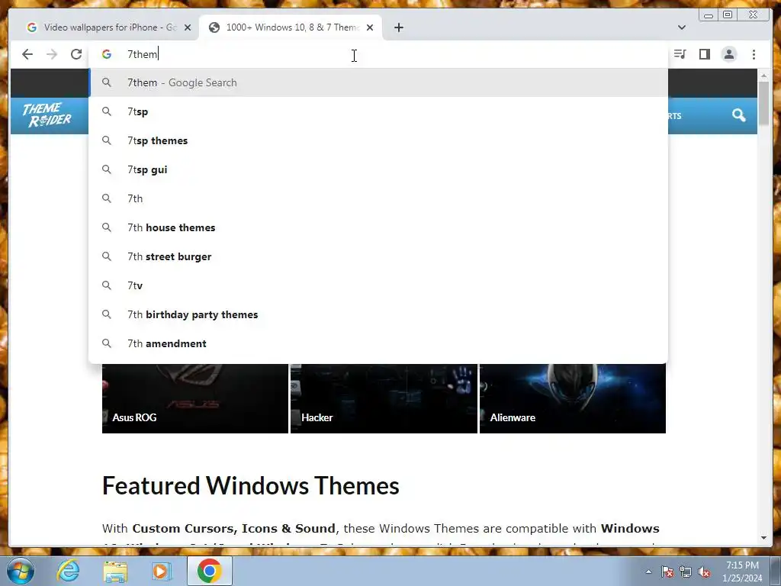The image size is (781, 586).
Task: Open Windows Media Player taskbar icon
Action: tap(162, 571)
